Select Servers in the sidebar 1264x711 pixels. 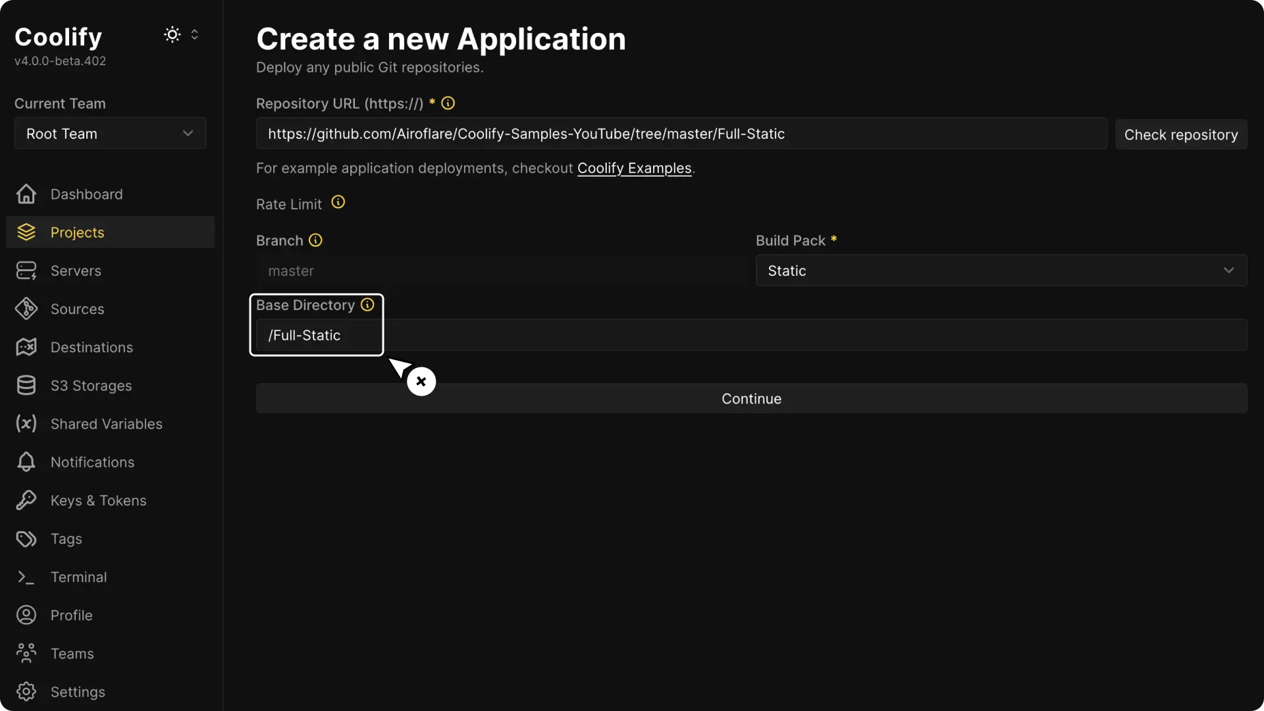(x=76, y=270)
